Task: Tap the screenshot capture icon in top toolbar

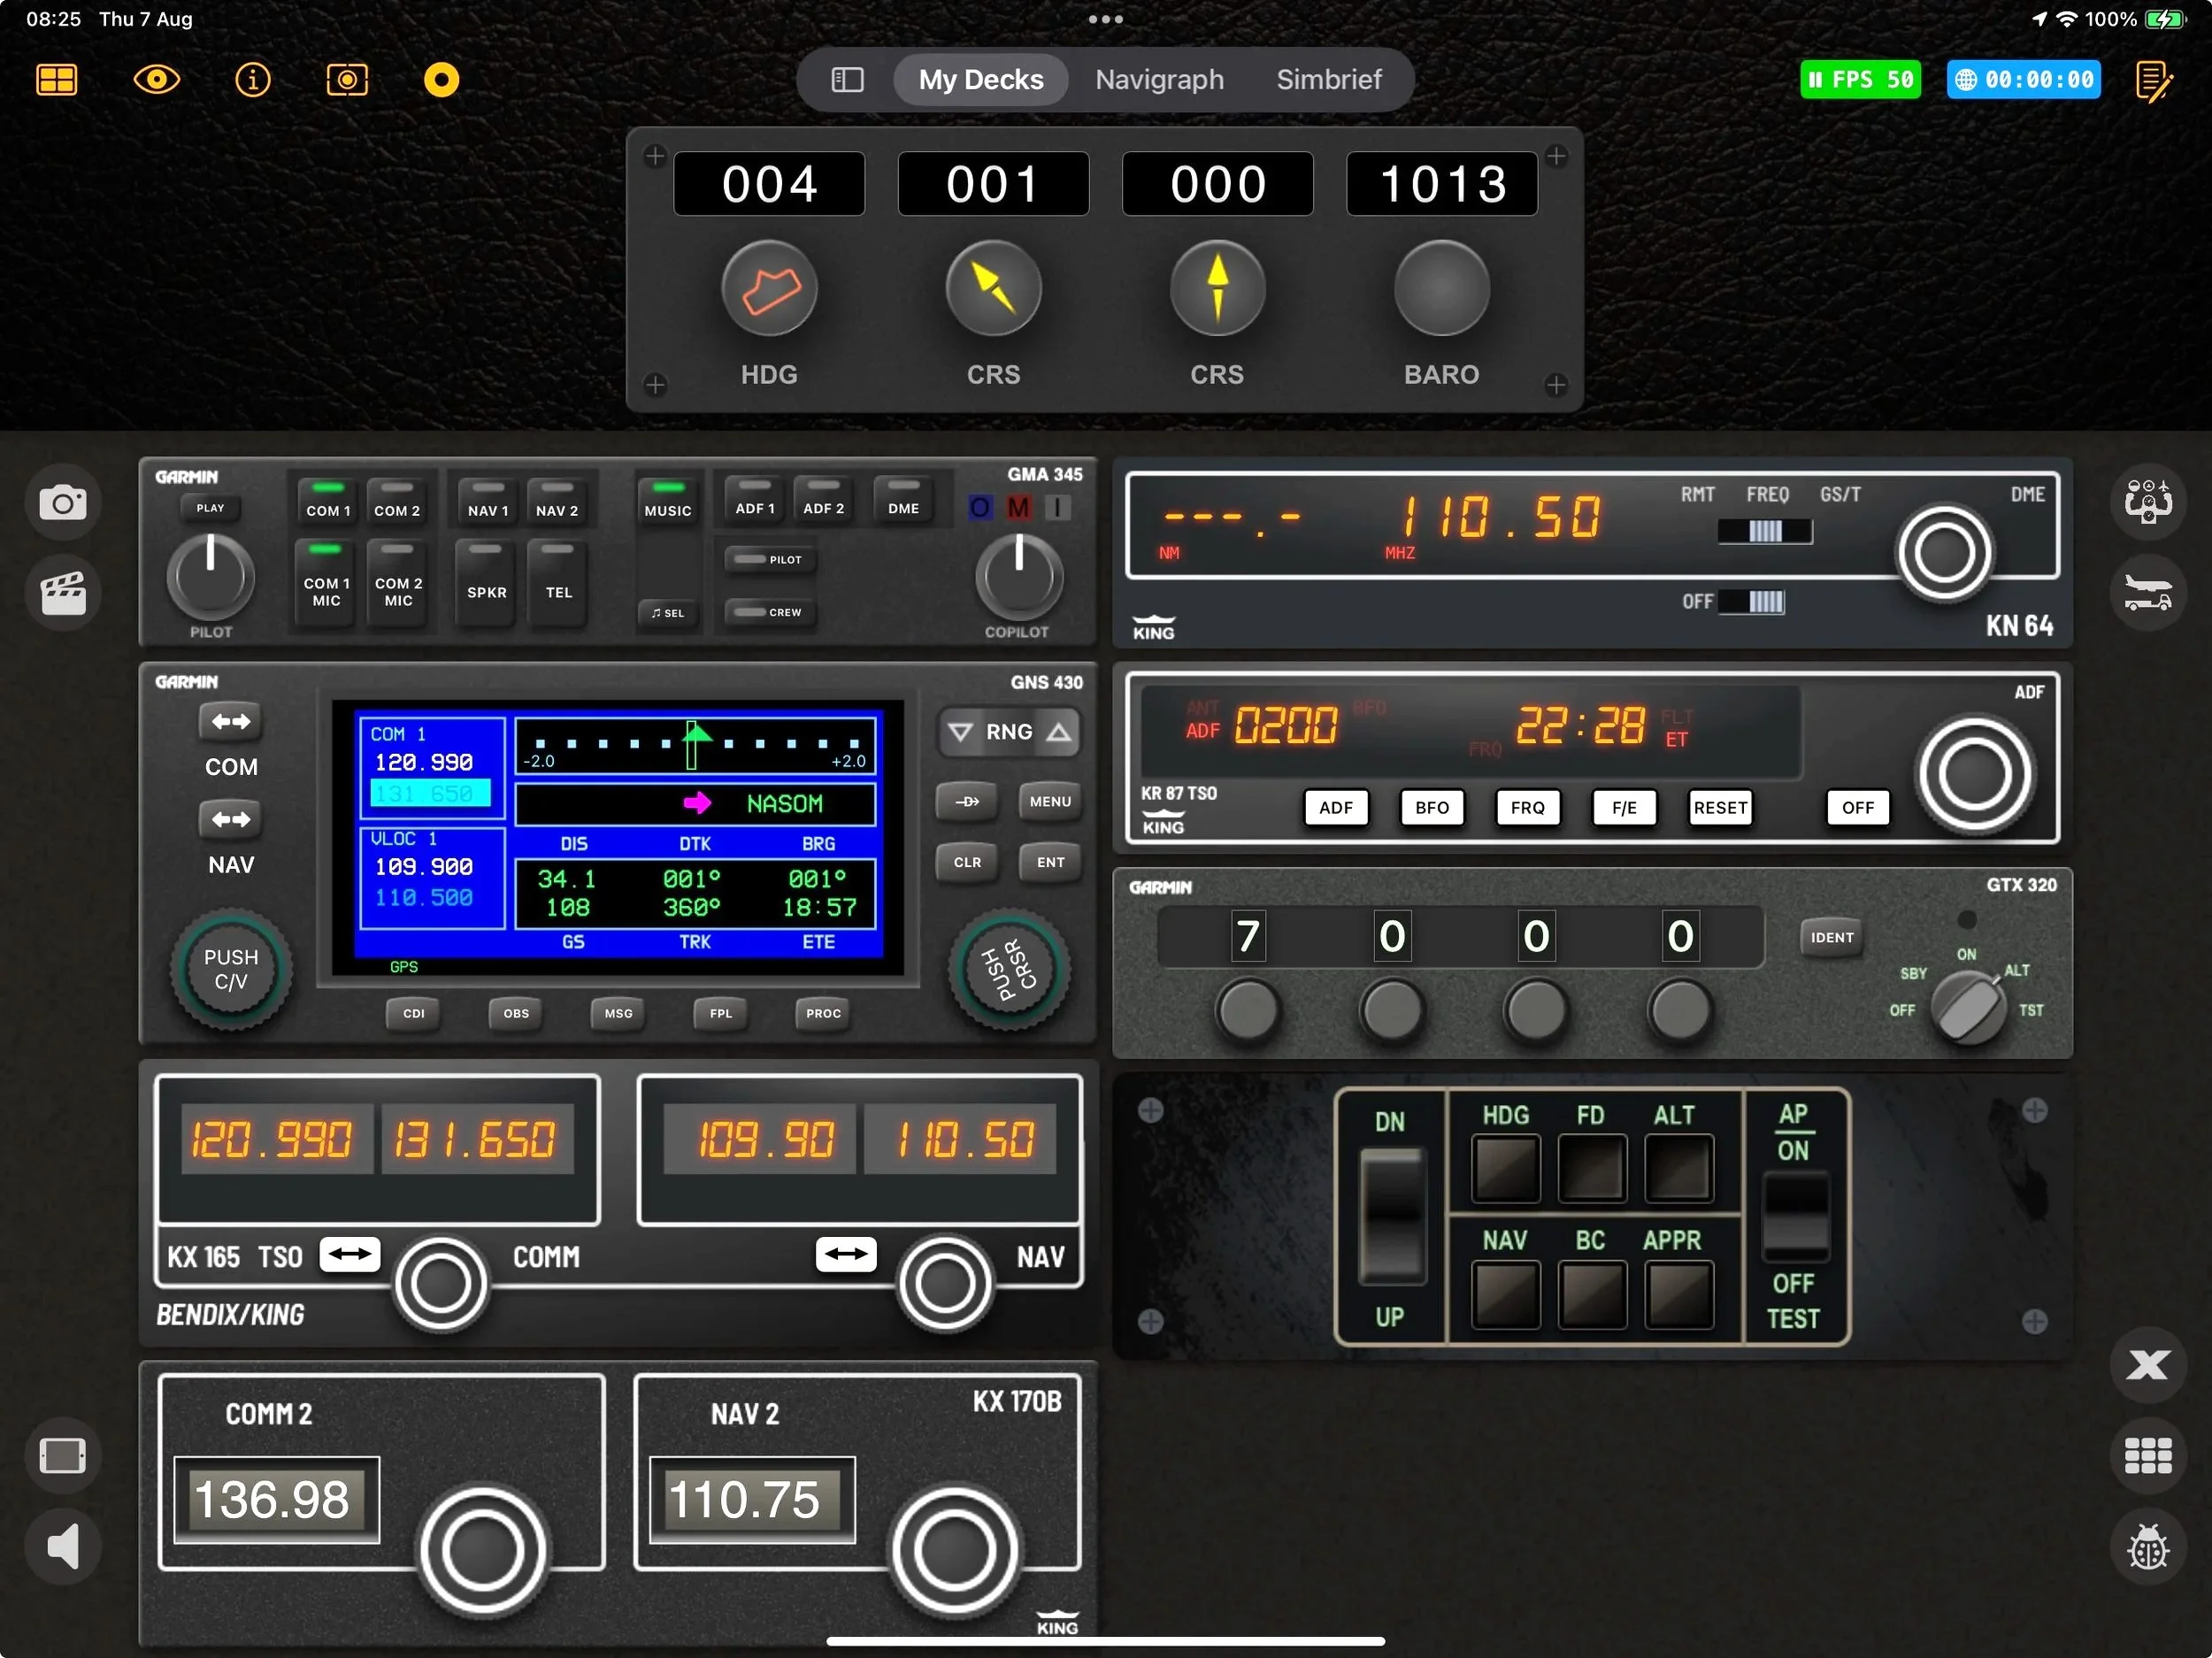Action: (347, 80)
